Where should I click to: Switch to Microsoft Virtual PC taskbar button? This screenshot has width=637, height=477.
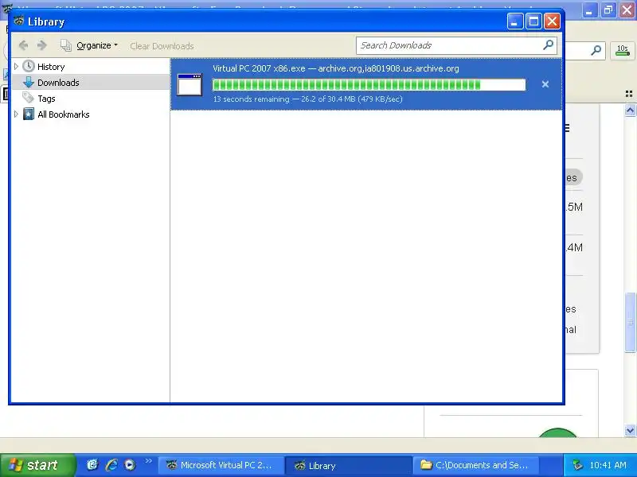[x=220, y=465]
